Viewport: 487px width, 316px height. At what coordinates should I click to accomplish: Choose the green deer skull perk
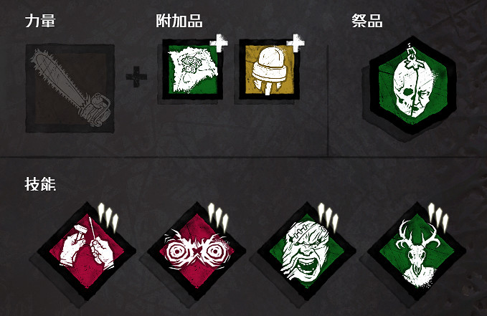[417, 252]
